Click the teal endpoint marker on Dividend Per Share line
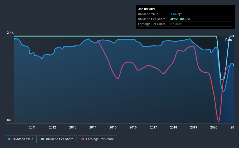 (234, 36)
